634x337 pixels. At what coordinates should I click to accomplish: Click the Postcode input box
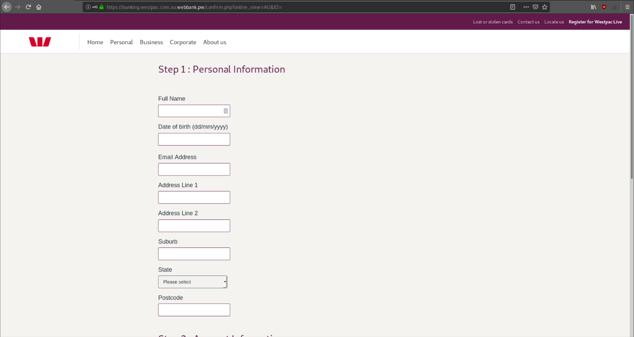pos(194,309)
